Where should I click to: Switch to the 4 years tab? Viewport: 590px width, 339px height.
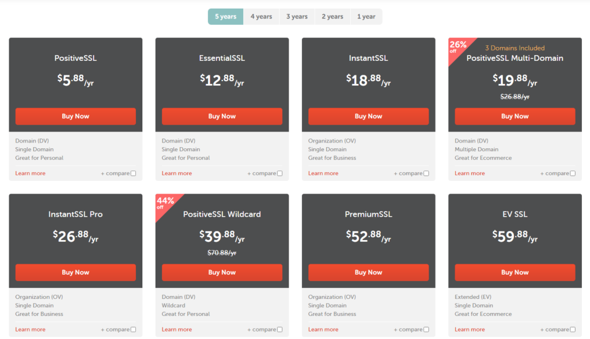pos(261,17)
